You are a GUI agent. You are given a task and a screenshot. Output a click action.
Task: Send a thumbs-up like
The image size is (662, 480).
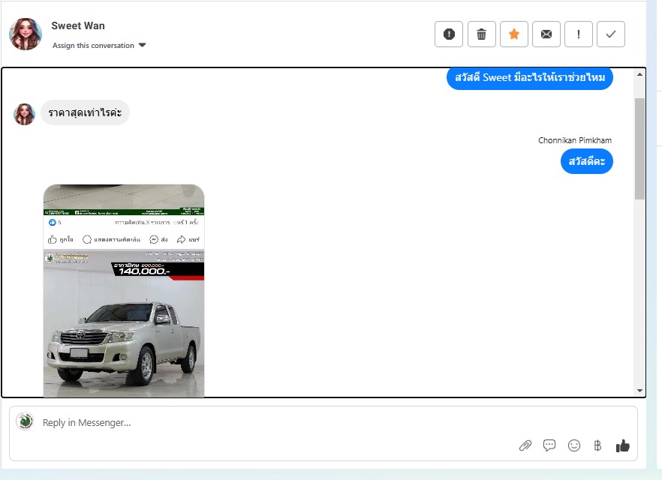pos(622,445)
